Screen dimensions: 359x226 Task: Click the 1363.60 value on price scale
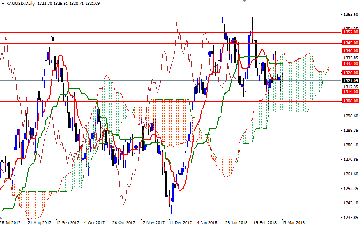point(350,15)
